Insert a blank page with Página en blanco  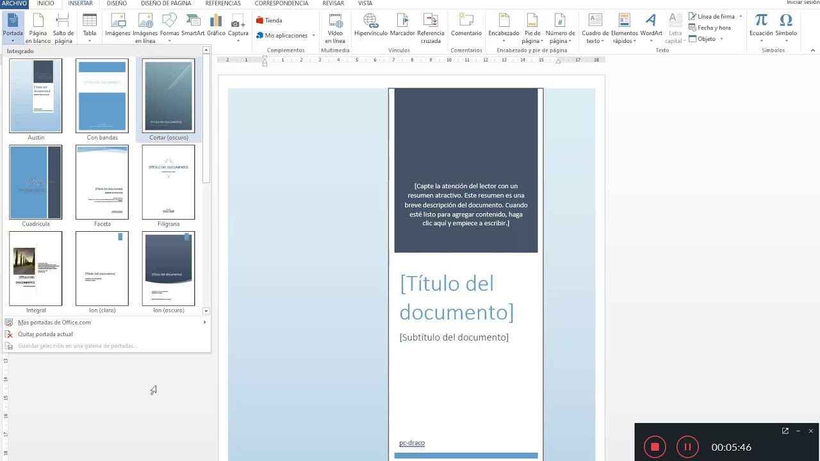tap(38, 29)
